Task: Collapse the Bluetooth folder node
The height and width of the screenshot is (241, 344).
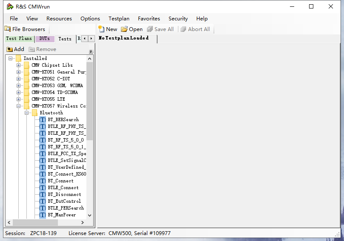Action: coord(26,113)
